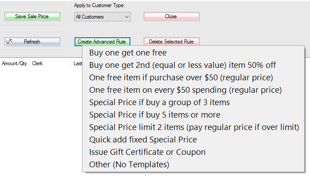Image resolution: width=310 pixels, height=177 pixels.
Task: Delete the selected rule
Action: click(x=172, y=42)
